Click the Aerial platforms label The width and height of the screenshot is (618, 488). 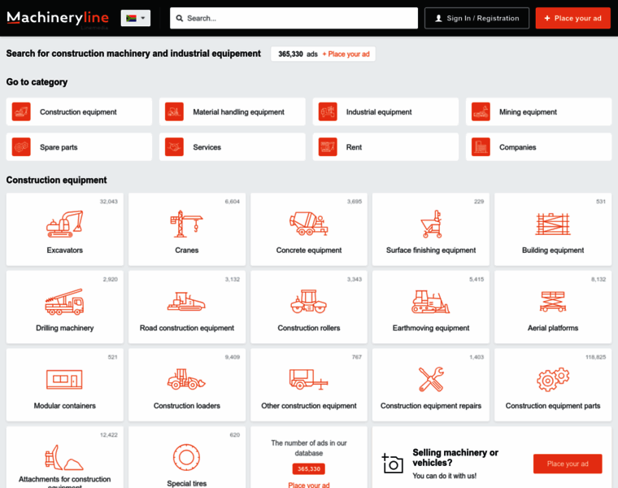tap(553, 328)
